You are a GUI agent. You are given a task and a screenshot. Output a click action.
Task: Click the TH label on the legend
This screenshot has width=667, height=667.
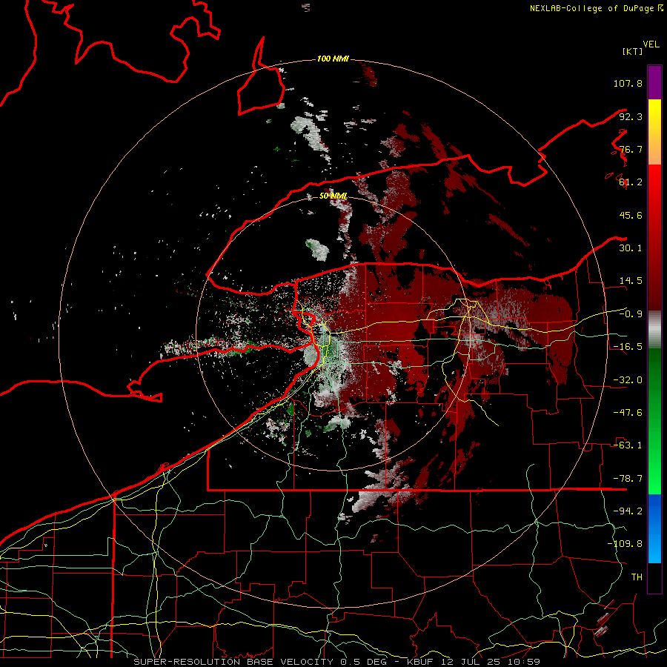tap(637, 577)
